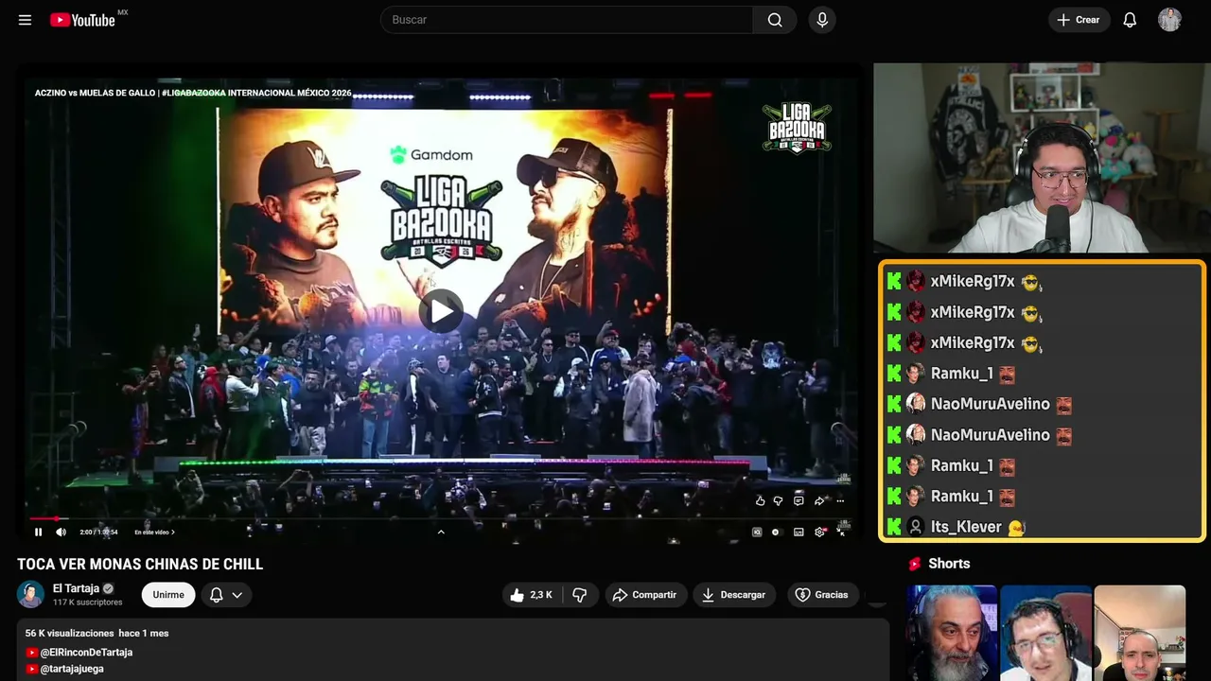This screenshot has width=1211, height=681.
Task: Open the YouTube guide hamburger menu
Action: coord(25,20)
